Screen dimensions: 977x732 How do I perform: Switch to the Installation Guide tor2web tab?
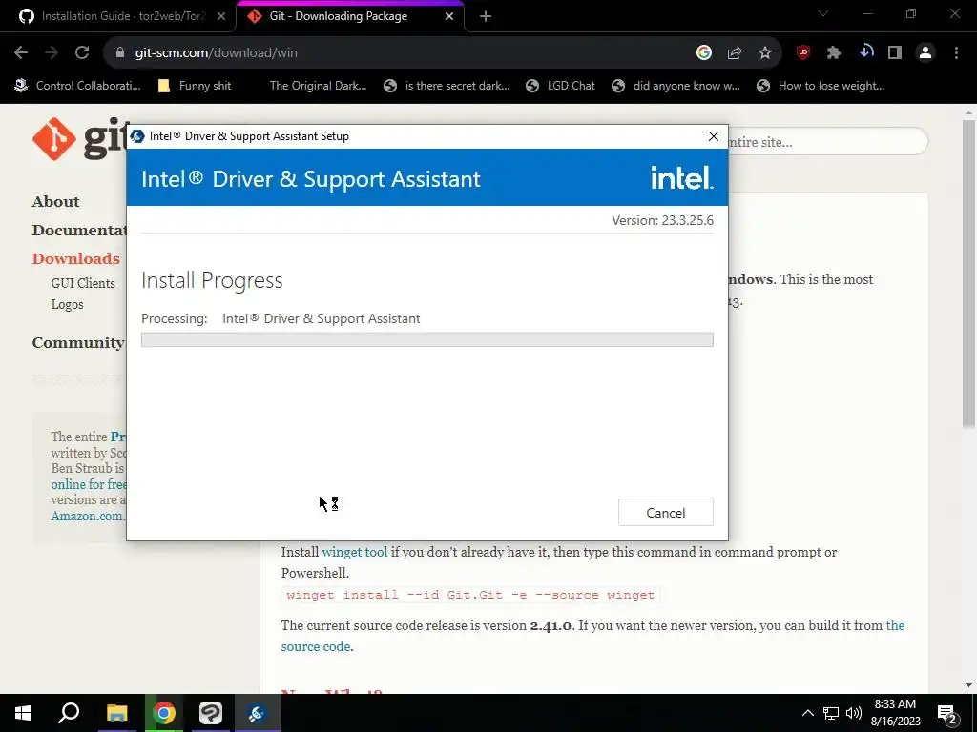(x=123, y=16)
